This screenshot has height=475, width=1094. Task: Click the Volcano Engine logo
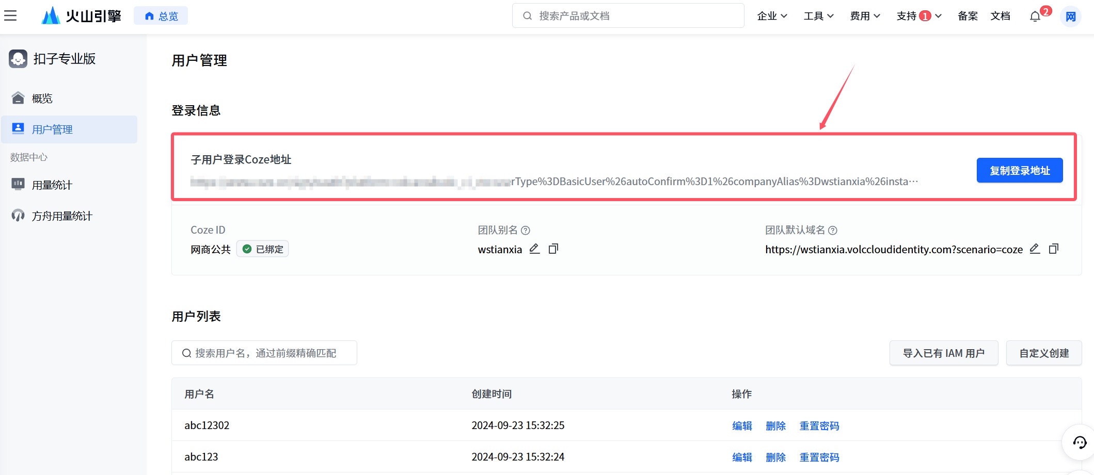click(81, 16)
